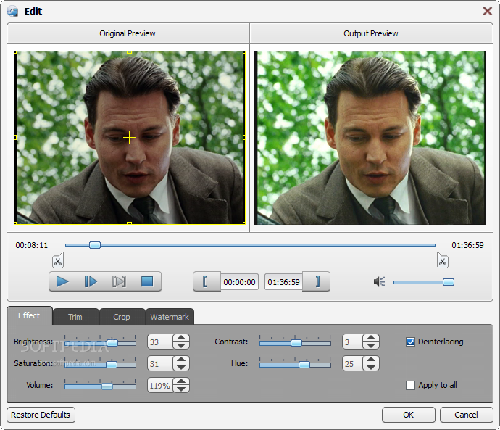Screen dimensions: 500x430
Task: Click the app icon in the title bar
Action: tap(12, 11)
